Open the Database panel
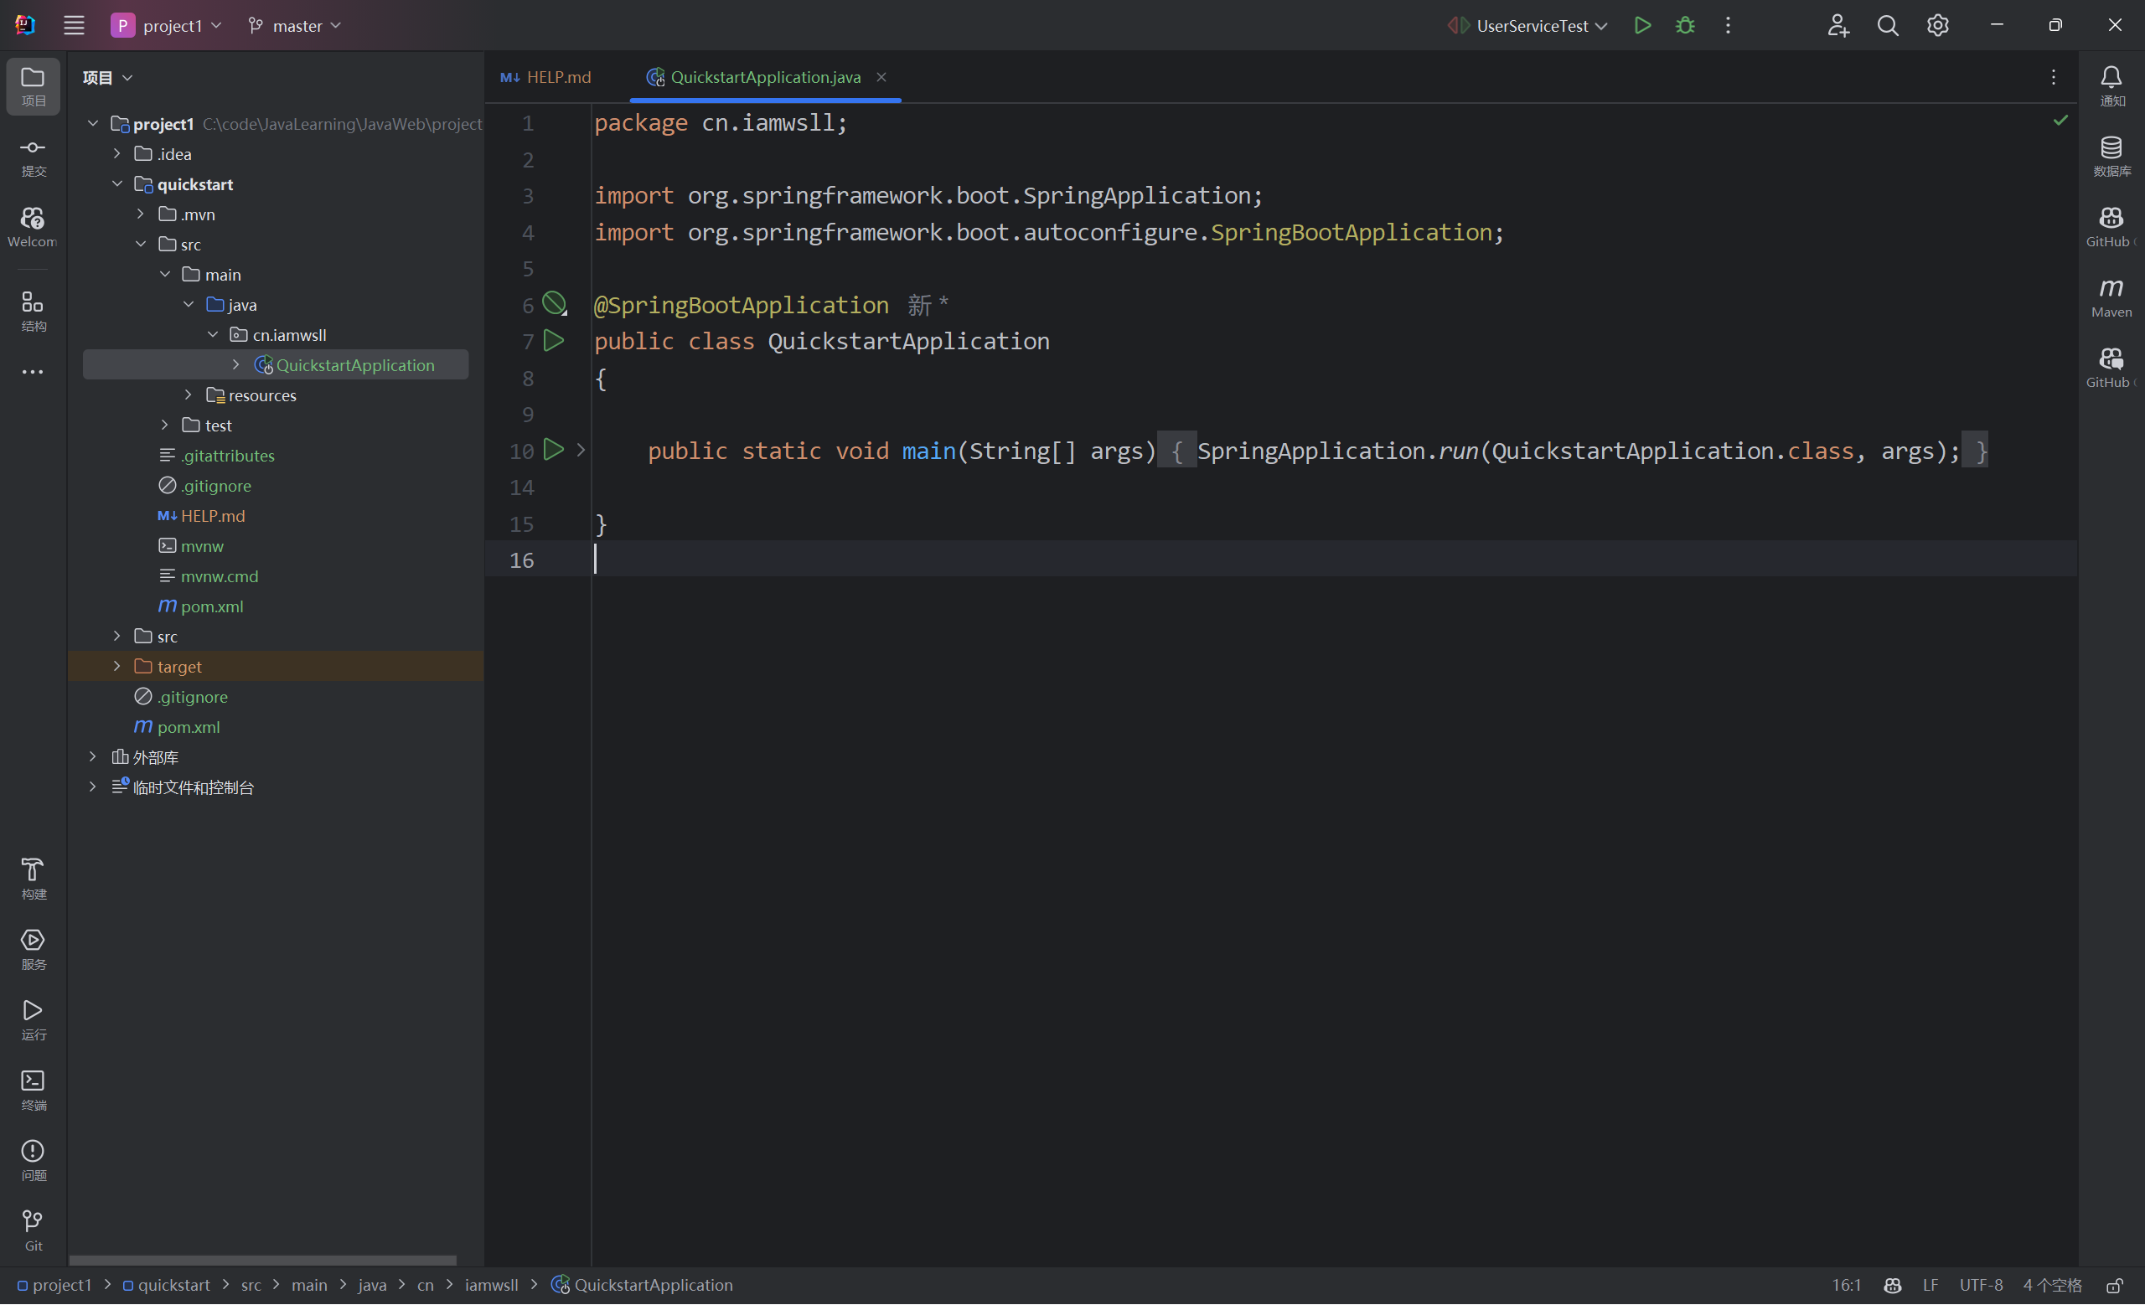 (2111, 157)
